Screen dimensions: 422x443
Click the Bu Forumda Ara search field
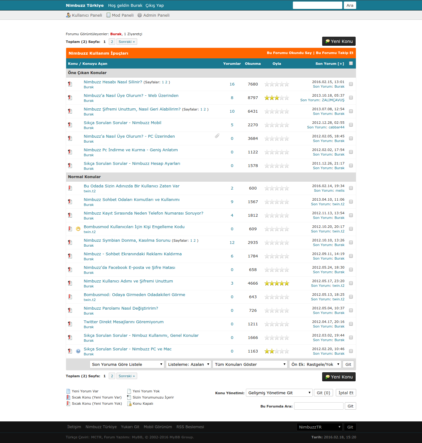click(x=319, y=406)
